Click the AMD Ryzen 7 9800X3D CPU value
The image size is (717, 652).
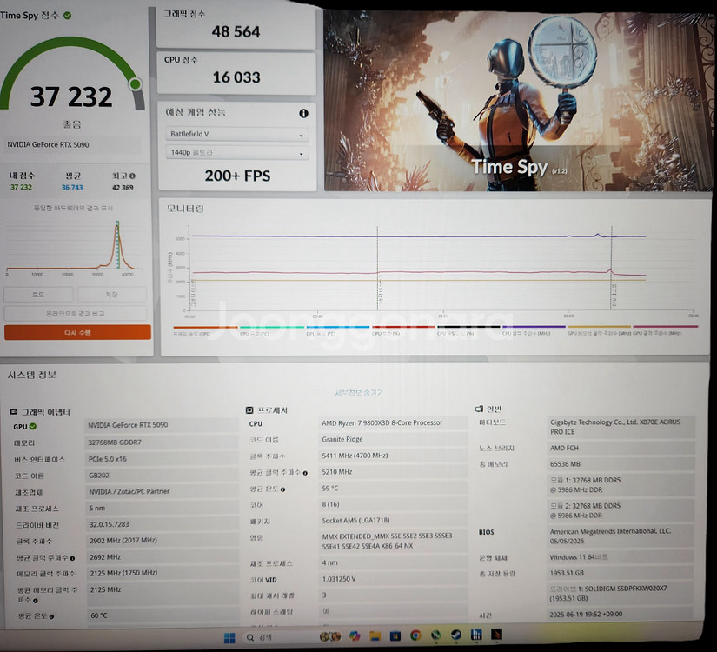click(382, 423)
